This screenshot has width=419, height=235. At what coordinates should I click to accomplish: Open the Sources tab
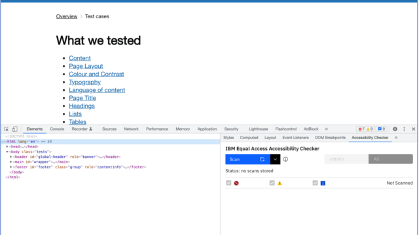[x=109, y=129]
